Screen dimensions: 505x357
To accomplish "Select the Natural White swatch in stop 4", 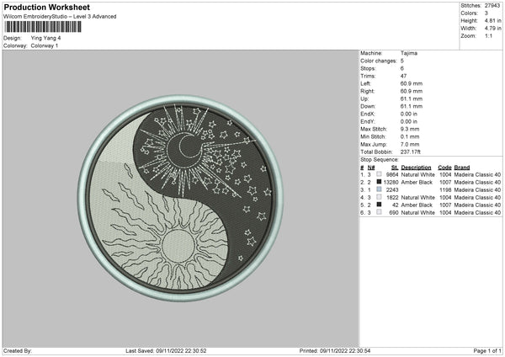I will click(379, 197).
